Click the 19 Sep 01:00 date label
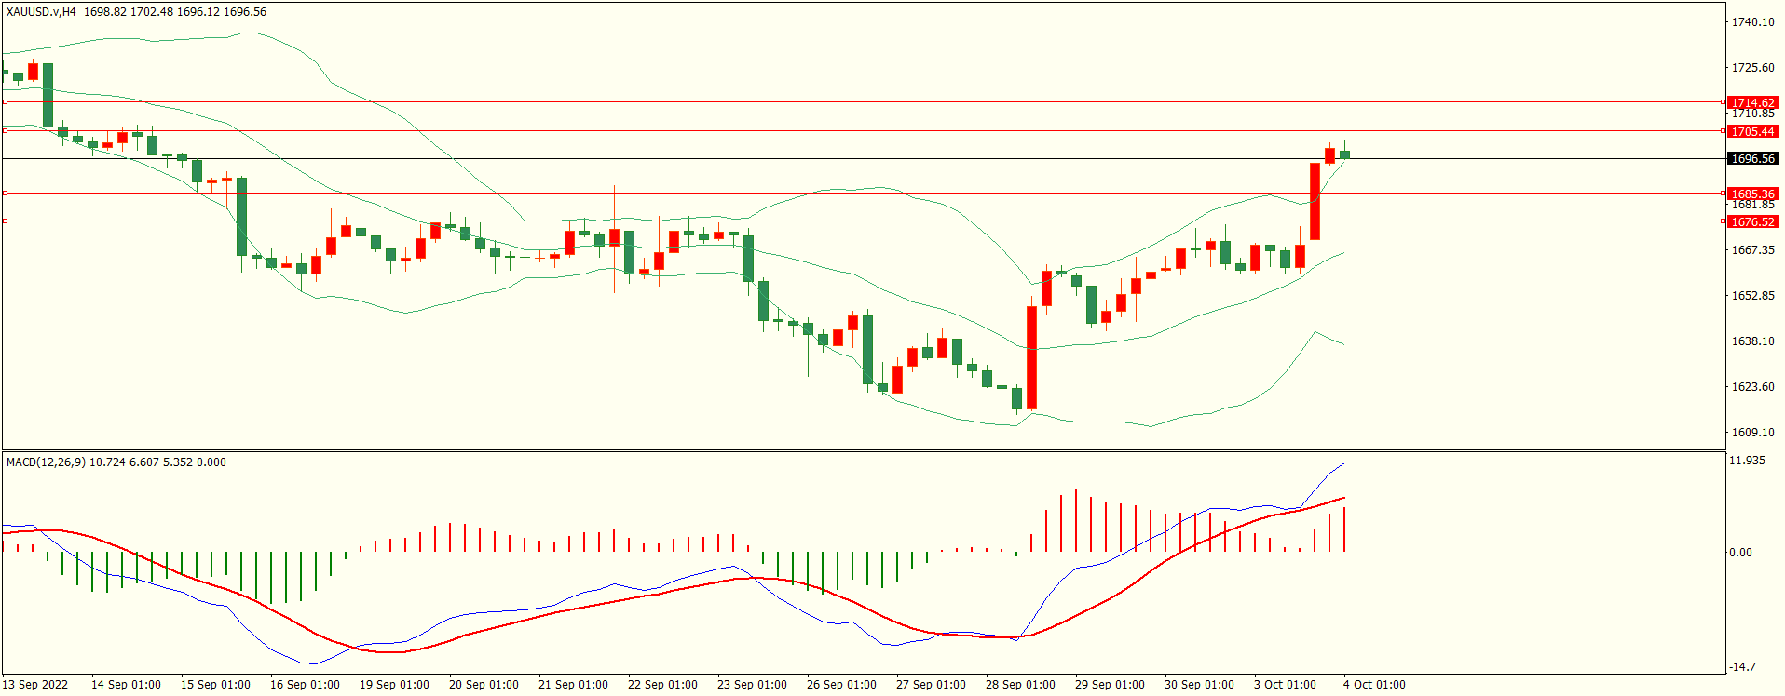 [x=394, y=684]
